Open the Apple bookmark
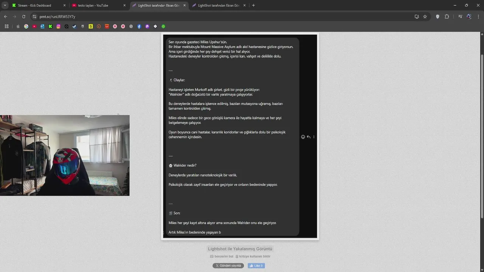 coord(18,26)
